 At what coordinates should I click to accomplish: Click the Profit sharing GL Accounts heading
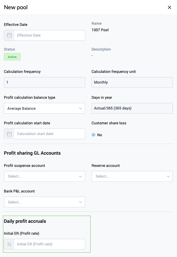pos(32,153)
